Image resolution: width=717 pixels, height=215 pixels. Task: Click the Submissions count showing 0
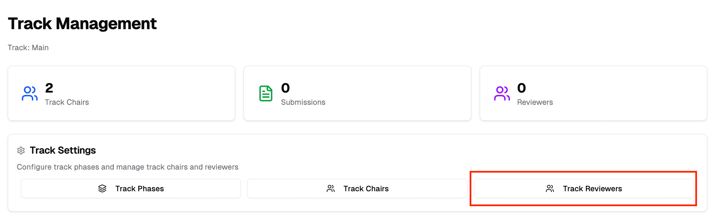point(285,88)
